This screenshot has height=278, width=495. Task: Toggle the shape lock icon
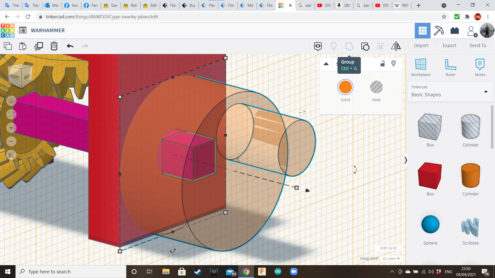383,64
